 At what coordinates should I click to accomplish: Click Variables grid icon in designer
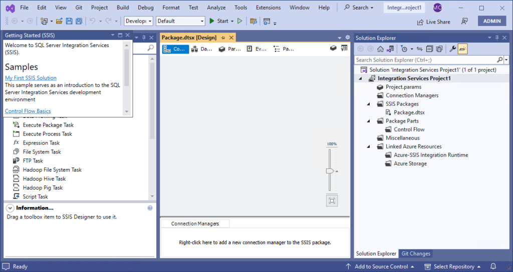coord(344,48)
